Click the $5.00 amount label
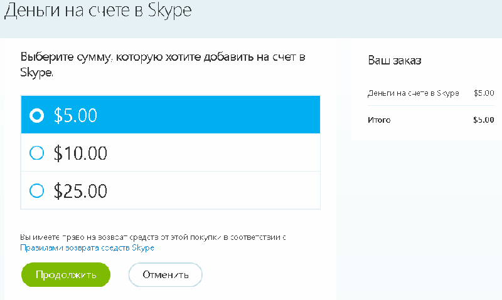The image size is (502, 300). coord(76,115)
